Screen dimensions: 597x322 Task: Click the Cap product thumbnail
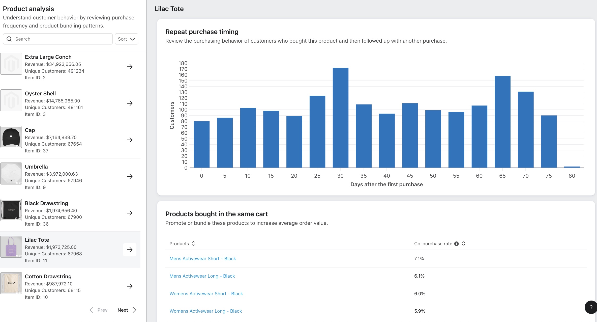point(11,137)
